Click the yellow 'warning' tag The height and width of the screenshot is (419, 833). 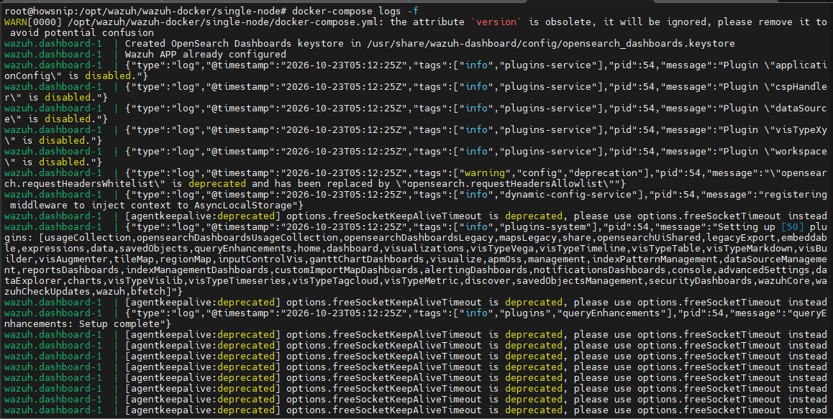click(485, 173)
